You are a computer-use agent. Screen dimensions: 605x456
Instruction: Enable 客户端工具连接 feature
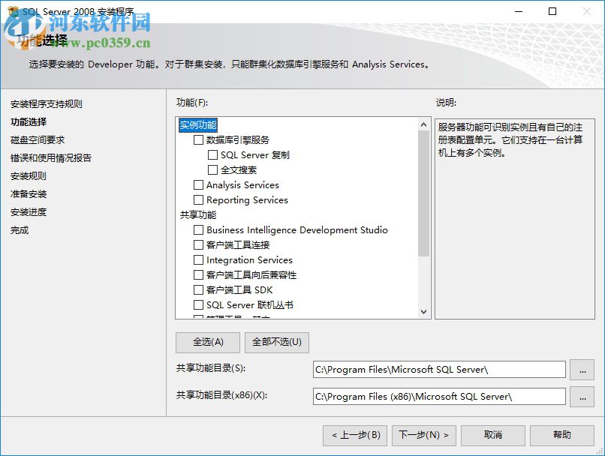click(x=197, y=245)
